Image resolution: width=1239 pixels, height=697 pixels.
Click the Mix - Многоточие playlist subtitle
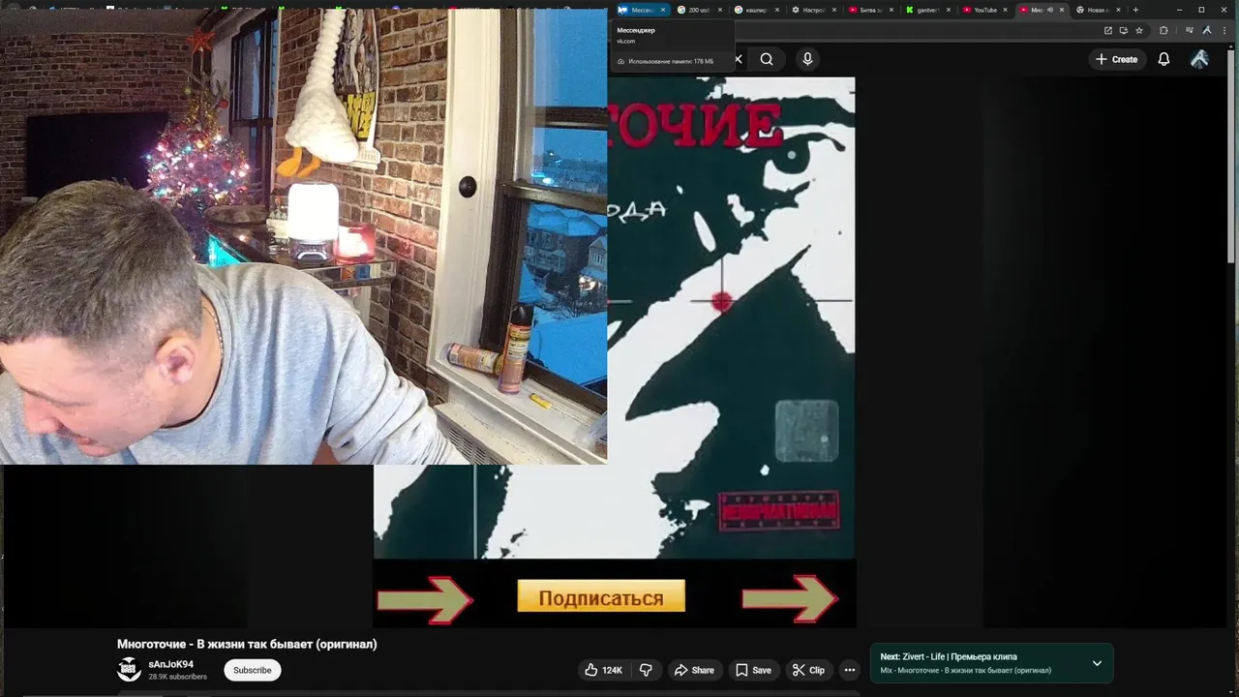(x=966, y=670)
